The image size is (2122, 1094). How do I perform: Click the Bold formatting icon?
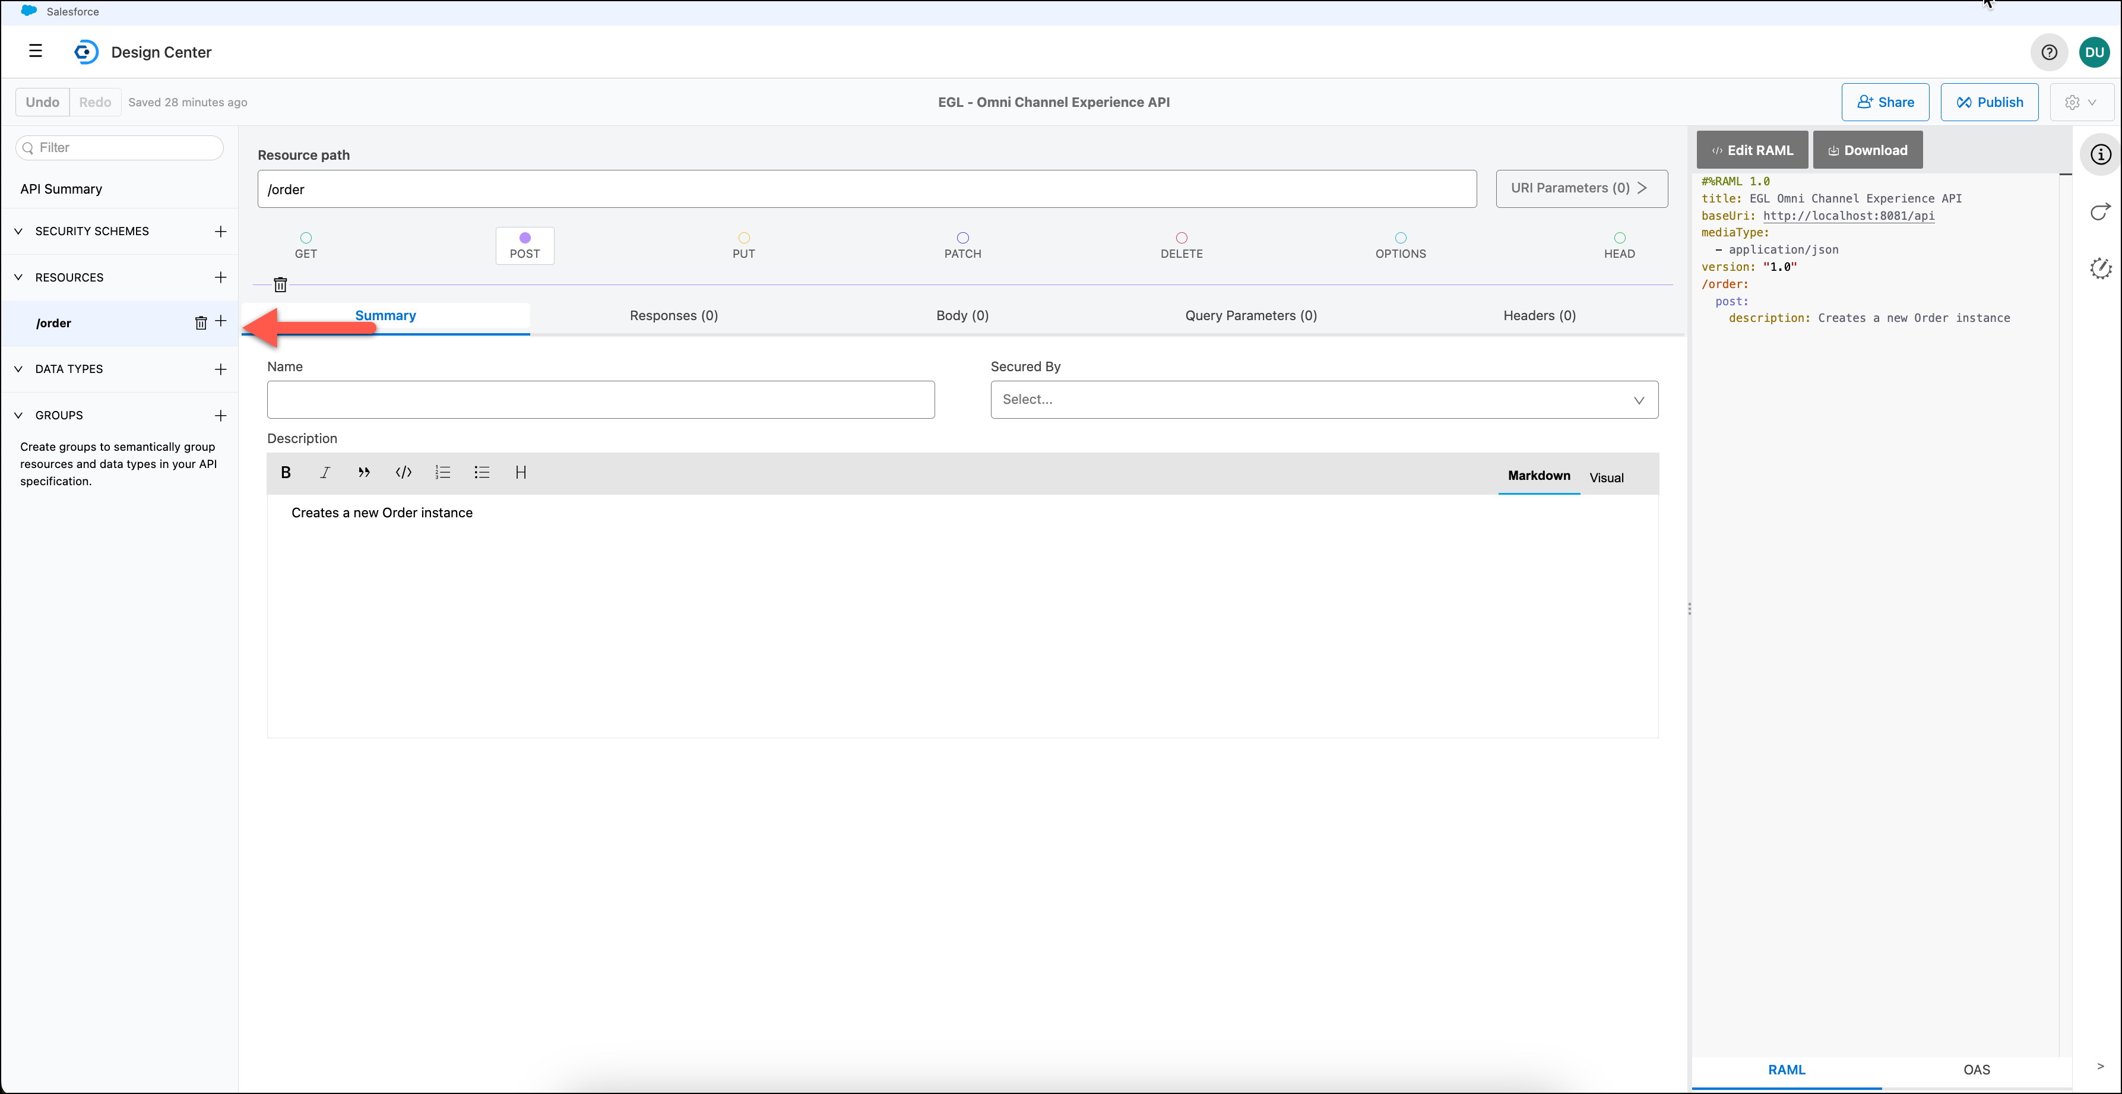[x=286, y=472]
